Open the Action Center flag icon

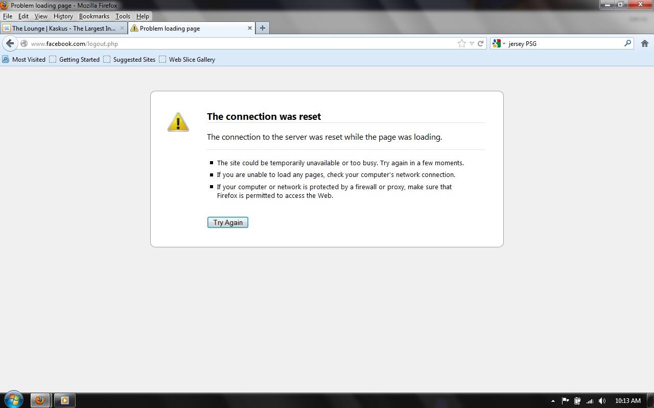click(566, 401)
